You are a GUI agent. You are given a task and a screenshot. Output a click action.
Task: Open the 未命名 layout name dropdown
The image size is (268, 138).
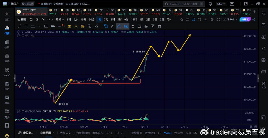click(x=230, y=19)
